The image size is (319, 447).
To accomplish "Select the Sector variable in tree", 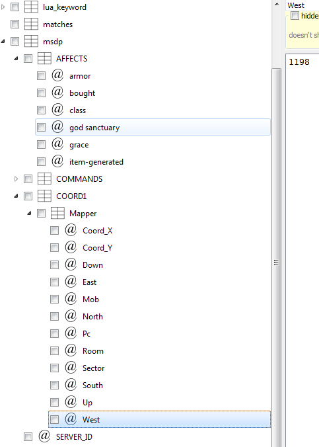I will click(93, 368).
